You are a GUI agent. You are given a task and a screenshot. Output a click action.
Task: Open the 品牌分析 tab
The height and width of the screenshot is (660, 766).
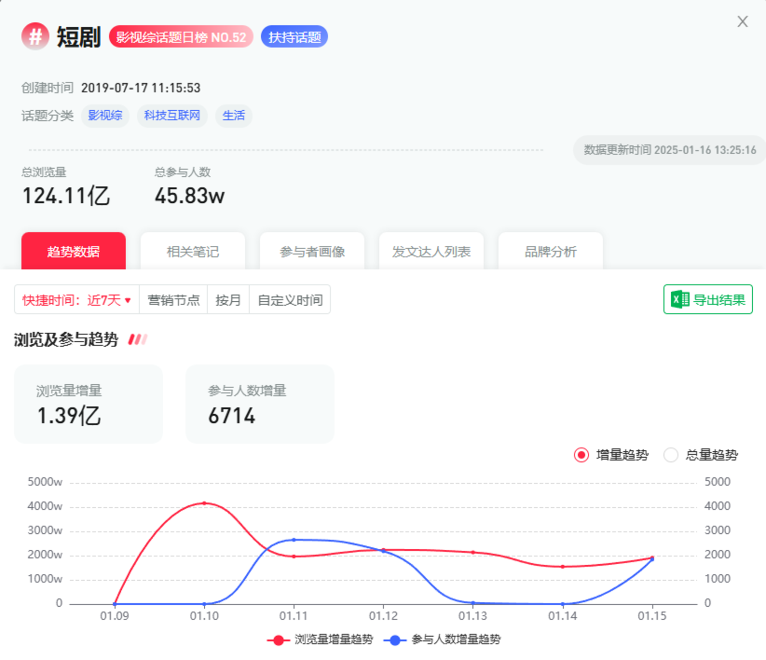pos(551,251)
